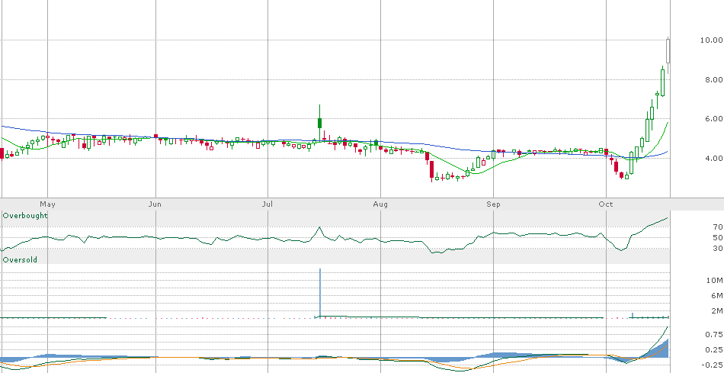
Task: Click the 0.25 MACD axis label
Action: pyautogui.click(x=715, y=349)
